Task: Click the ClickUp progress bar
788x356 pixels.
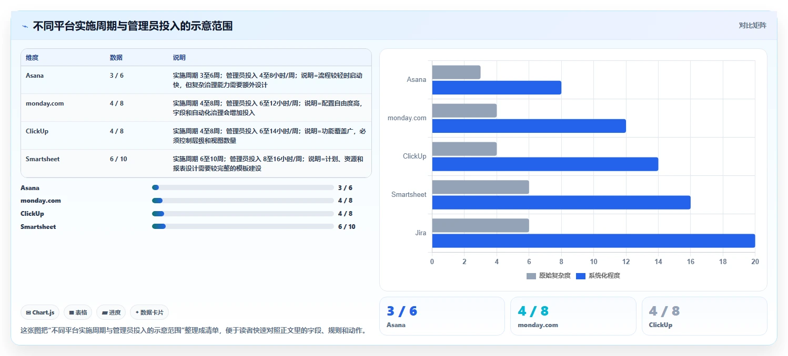Action: coord(243,214)
